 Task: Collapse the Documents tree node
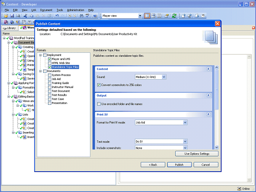pyautogui.click(x=40, y=71)
